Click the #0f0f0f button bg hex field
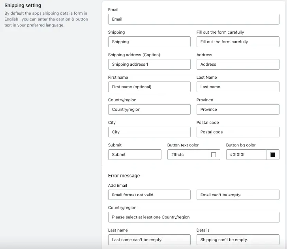The width and height of the screenshot is (287, 249). pos(246,155)
